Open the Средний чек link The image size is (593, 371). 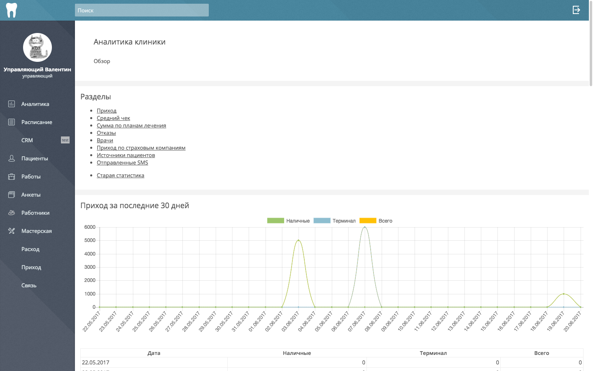[x=113, y=118]
